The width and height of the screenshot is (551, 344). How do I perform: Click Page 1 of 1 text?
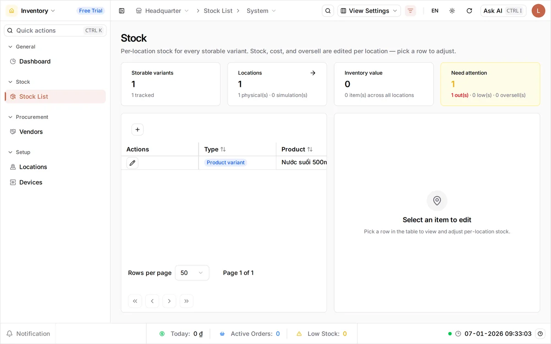tap(238, 273)
